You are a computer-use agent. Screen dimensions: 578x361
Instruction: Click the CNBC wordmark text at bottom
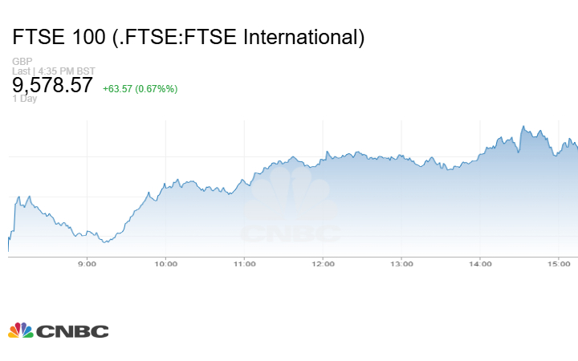(x=71, y=331)
